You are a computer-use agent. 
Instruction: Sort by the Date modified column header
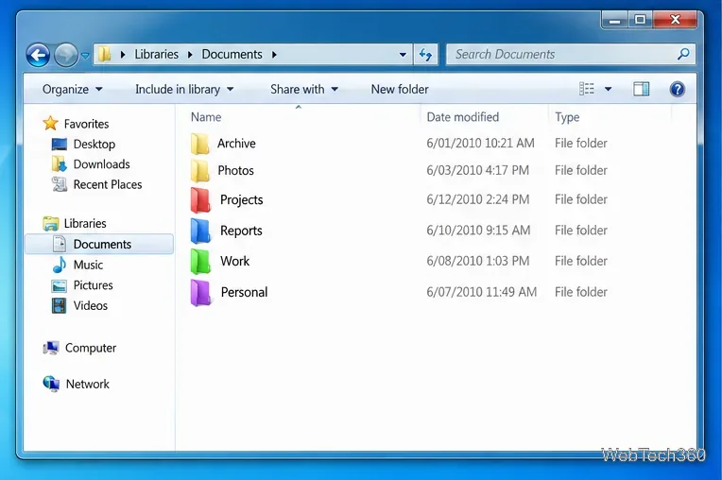point(463,117)
